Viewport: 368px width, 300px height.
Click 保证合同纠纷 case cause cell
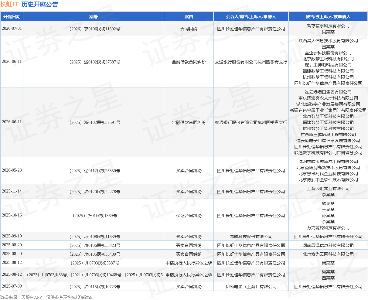pos(189,216)
